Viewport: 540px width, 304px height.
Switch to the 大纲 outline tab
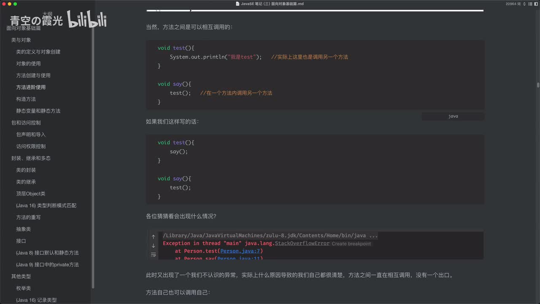(47, 14)
